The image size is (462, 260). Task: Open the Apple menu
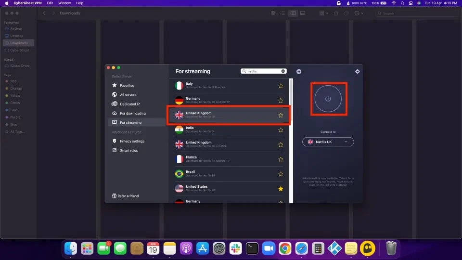[6, 3]
